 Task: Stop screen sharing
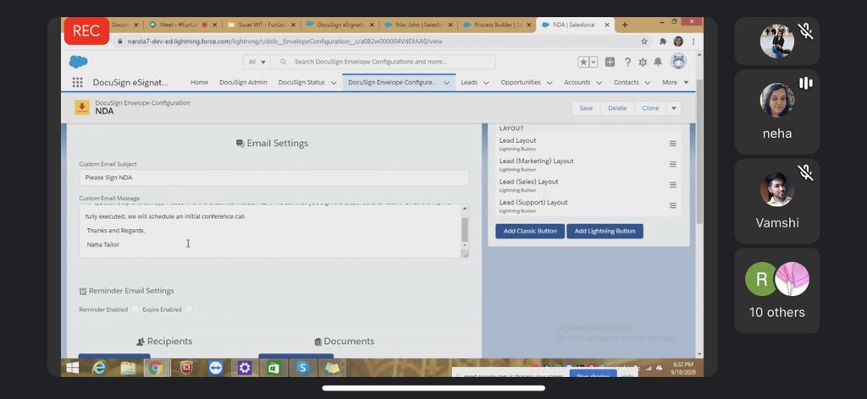pyautogui.click(x=592, y=374)
